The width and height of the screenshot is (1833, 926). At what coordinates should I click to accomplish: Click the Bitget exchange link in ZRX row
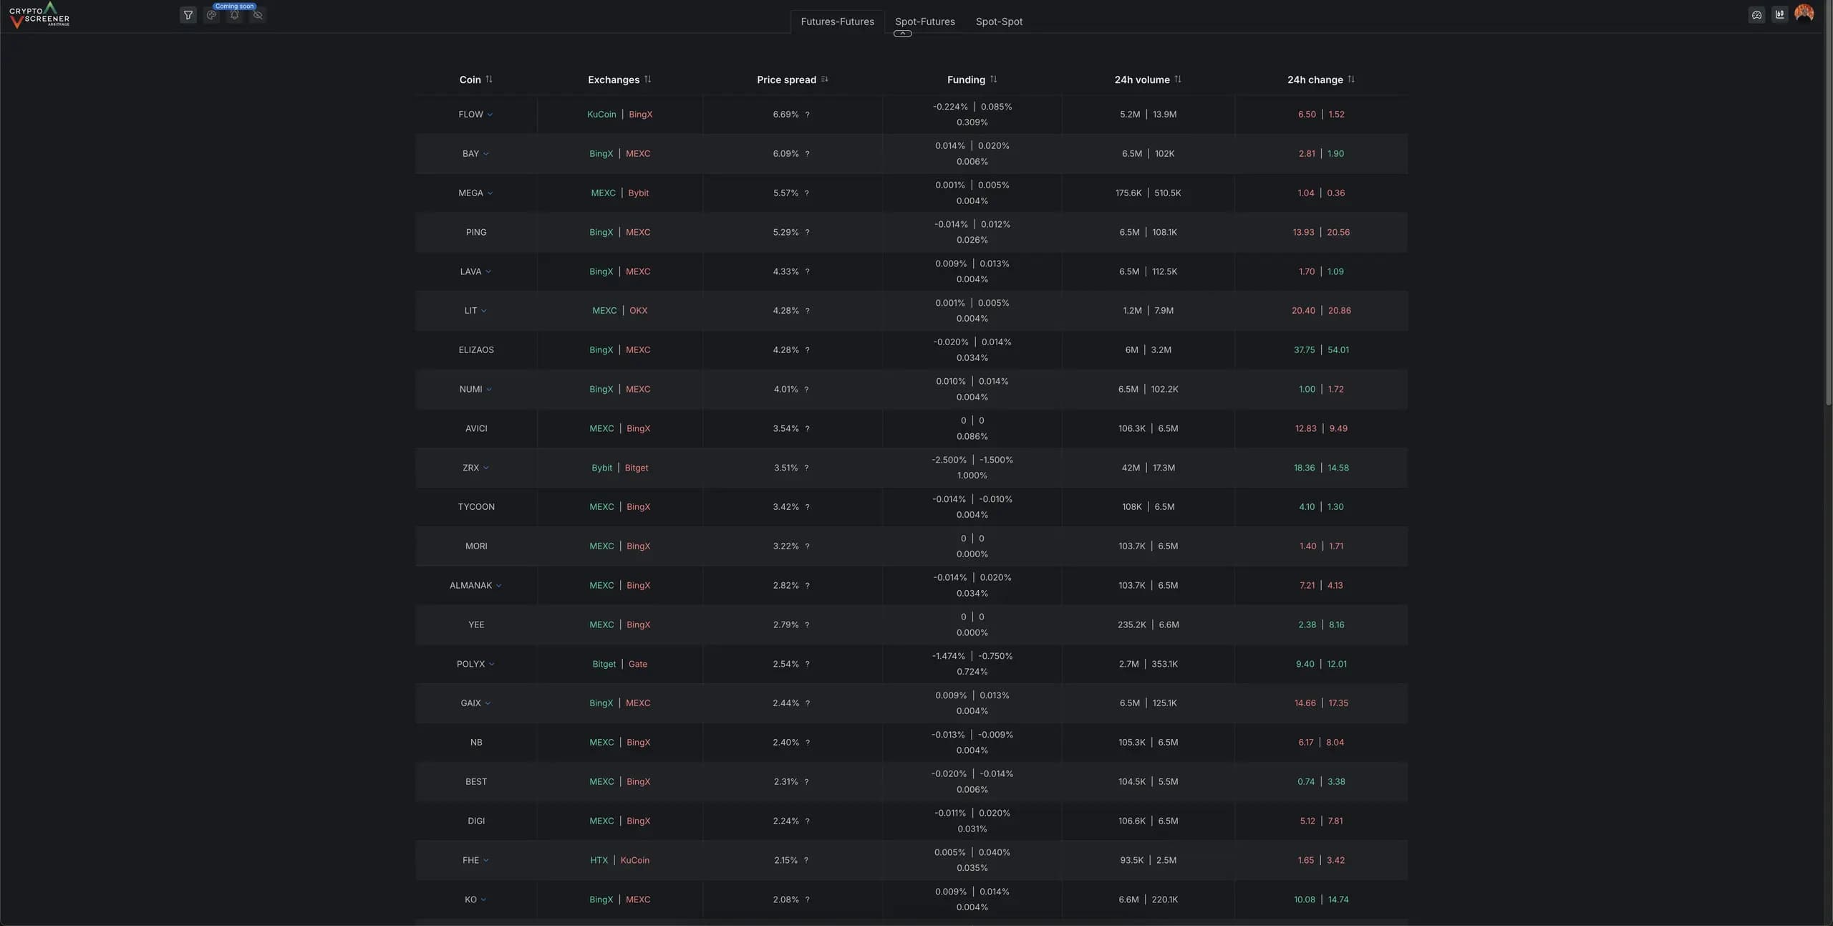[637, 468]
